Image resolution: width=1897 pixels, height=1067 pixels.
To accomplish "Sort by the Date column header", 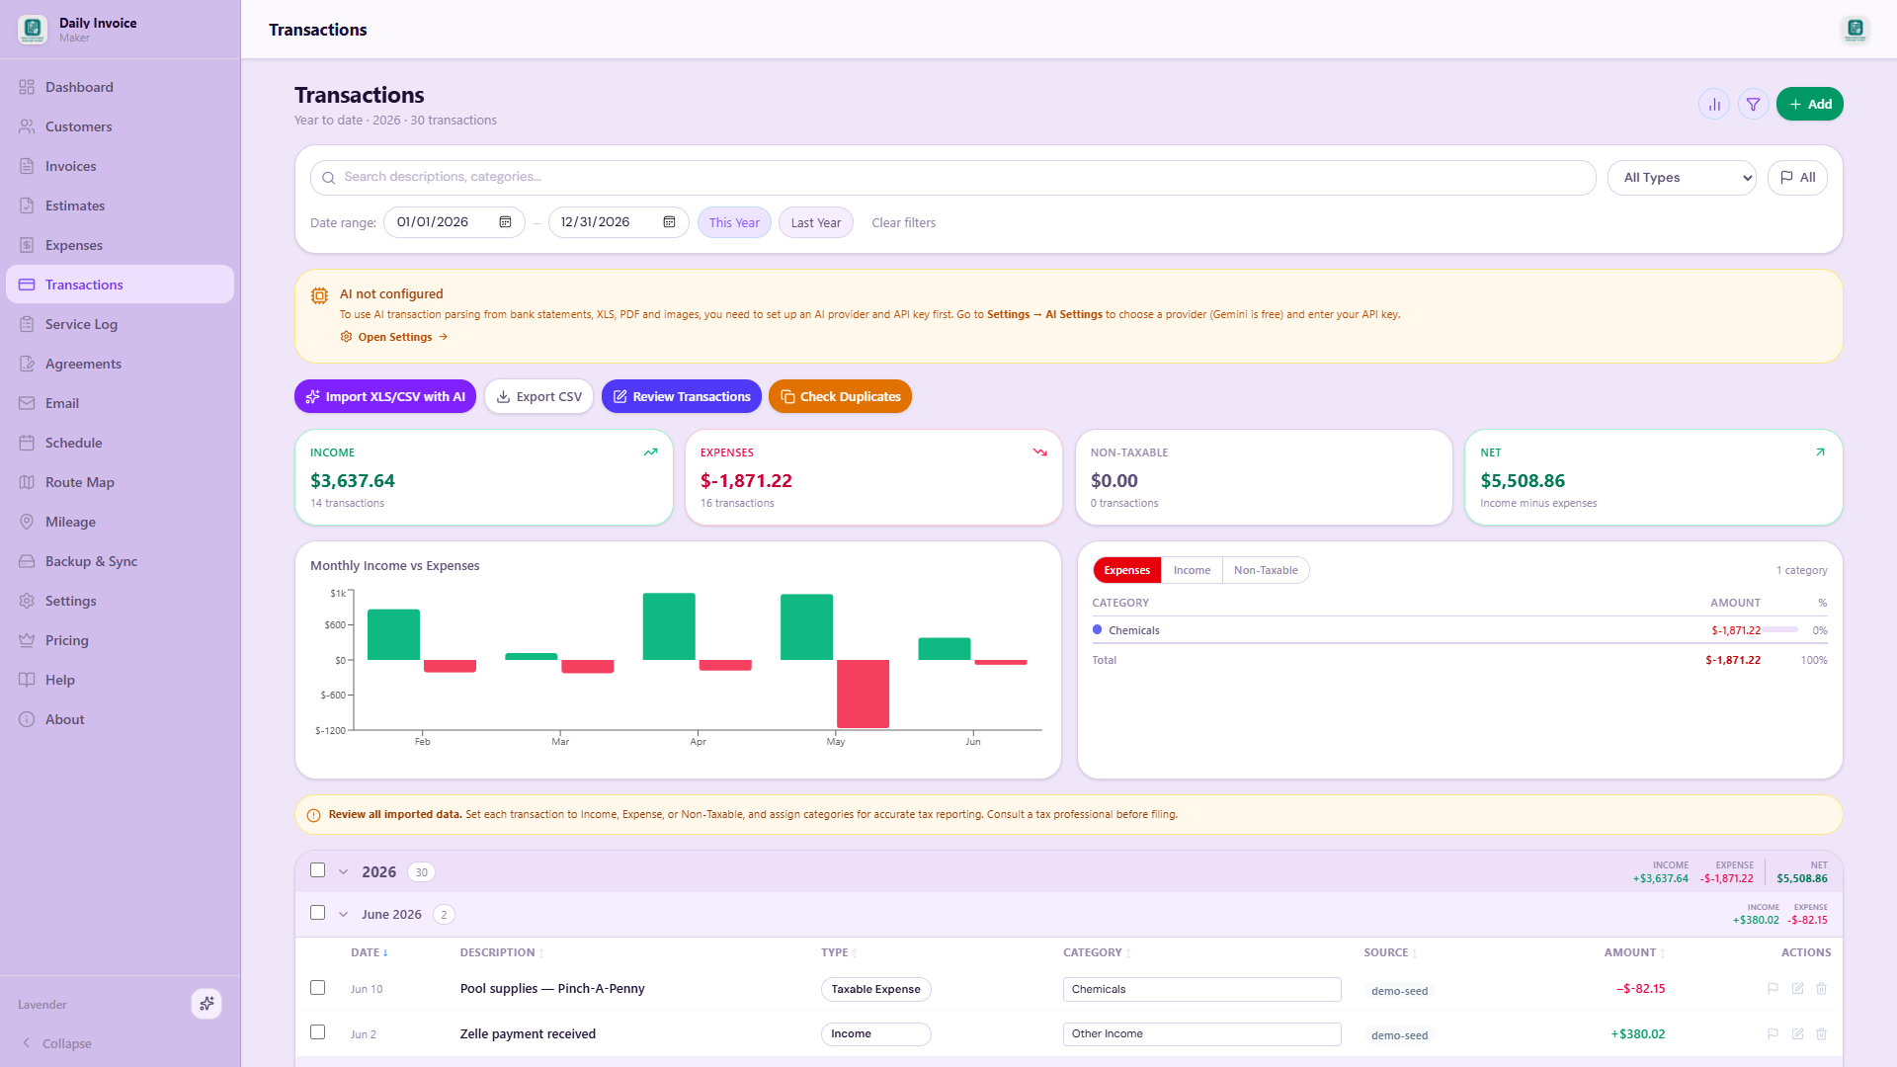I will click(370, 952).
